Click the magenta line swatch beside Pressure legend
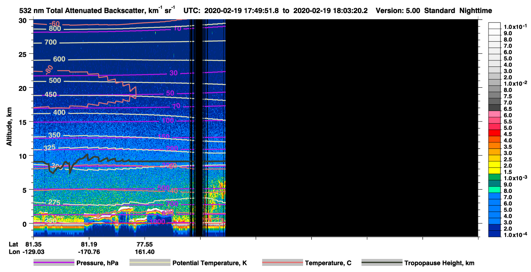The width and height of the screenshot is (531, 272). [54, 263]
